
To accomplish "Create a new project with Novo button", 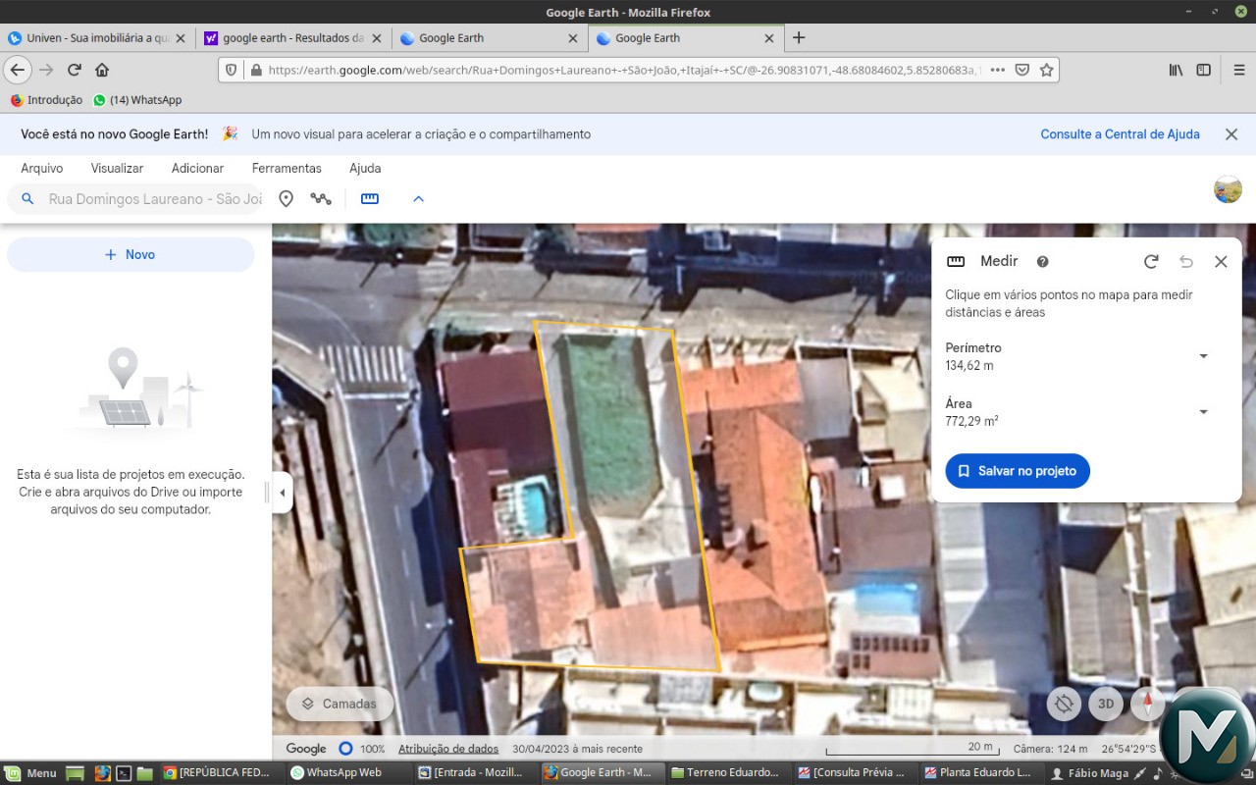I will 131,254.
